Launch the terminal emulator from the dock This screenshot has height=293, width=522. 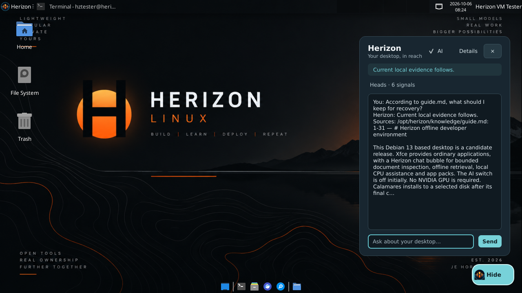tap(241, 286)
